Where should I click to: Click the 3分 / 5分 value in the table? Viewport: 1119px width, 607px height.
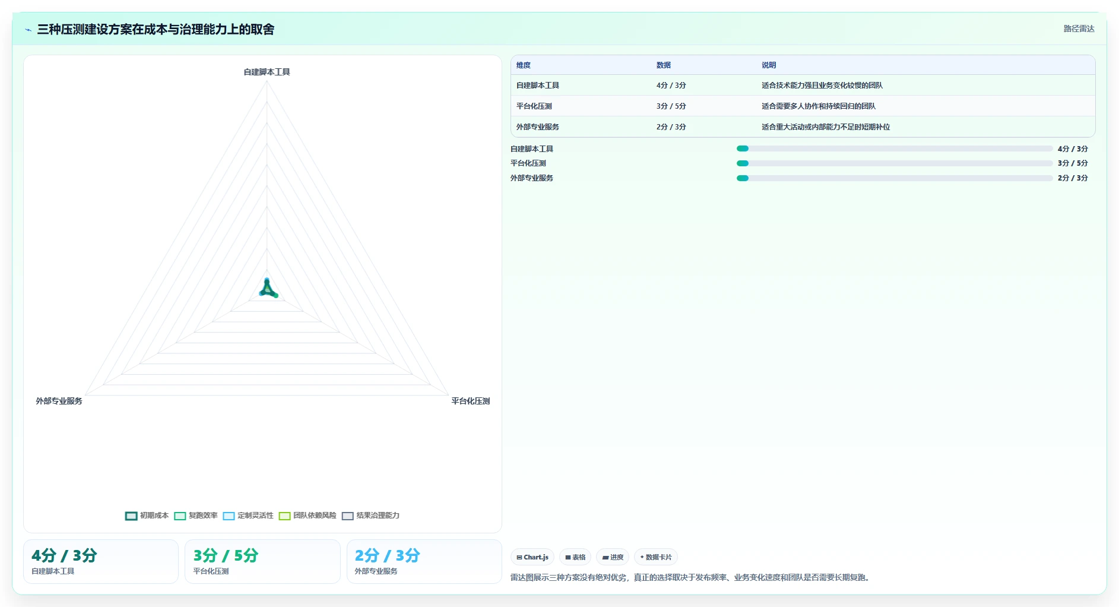[x=671, y=106]
